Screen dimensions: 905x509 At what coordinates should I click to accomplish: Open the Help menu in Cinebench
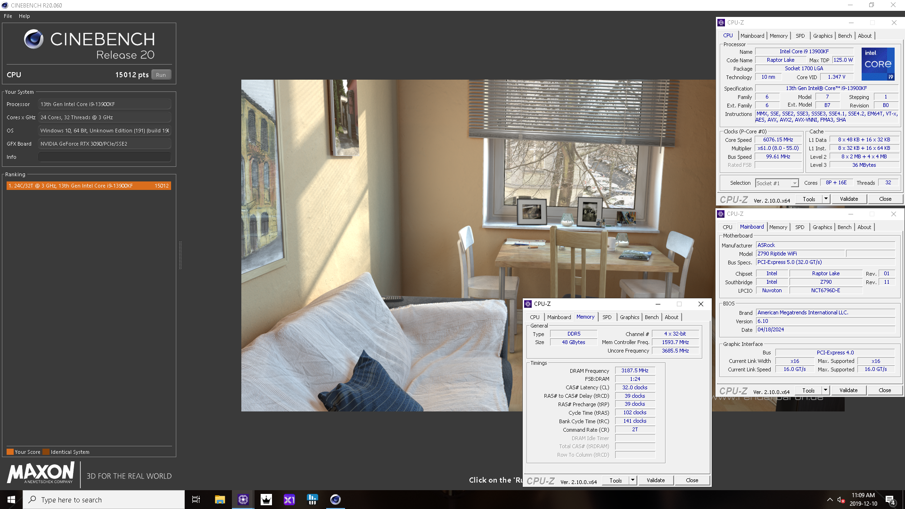pos(25,16)
